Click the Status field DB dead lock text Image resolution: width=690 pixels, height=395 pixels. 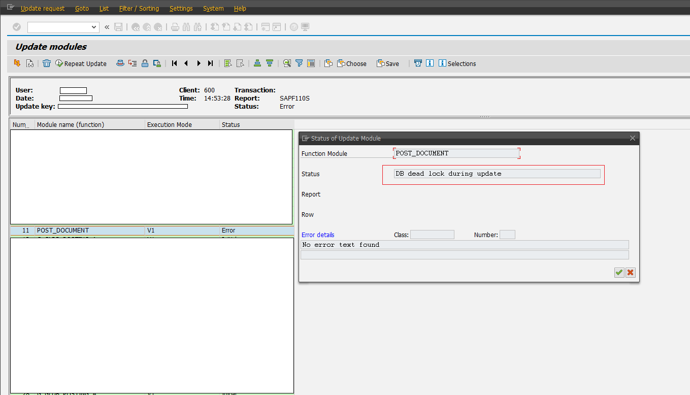497,174
